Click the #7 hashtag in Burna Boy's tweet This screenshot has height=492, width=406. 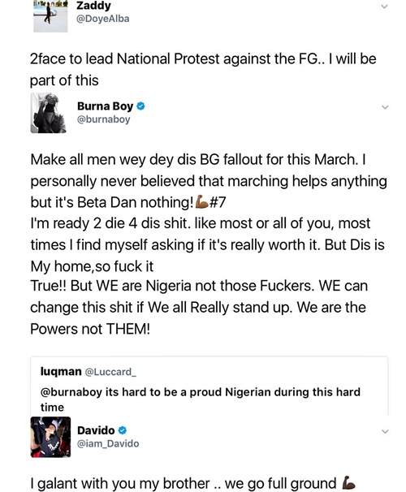coord(217,202)
